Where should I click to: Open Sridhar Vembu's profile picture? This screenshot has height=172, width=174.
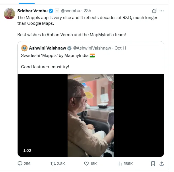(9, 13)
